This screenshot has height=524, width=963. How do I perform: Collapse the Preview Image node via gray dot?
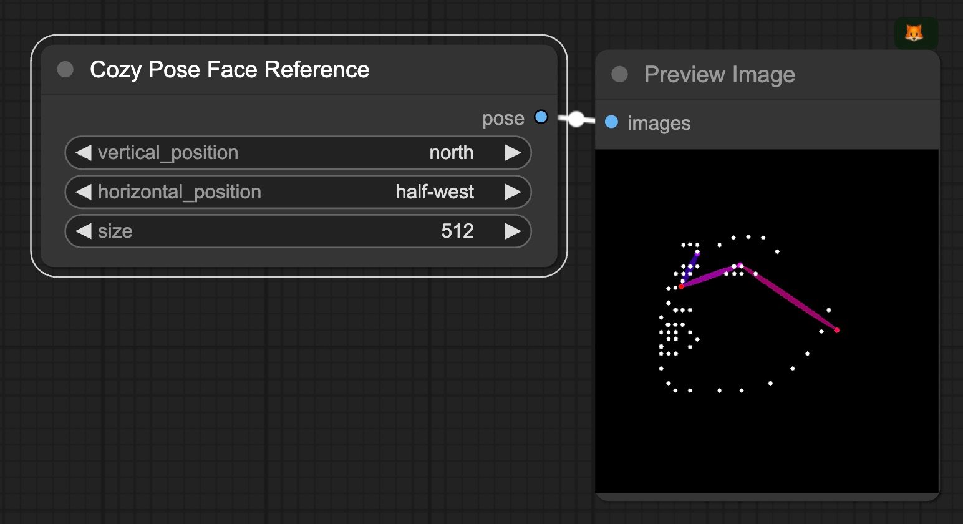point(619,74)
